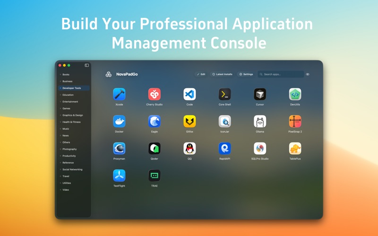Open the RapidAPI app icon
378x236 pixels.
tap(225, 148)
